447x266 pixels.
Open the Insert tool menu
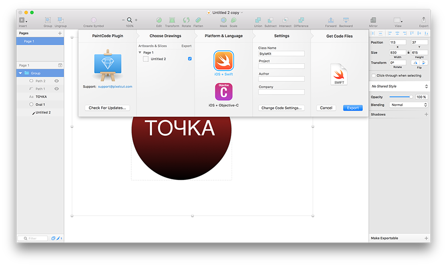[23, 20]
